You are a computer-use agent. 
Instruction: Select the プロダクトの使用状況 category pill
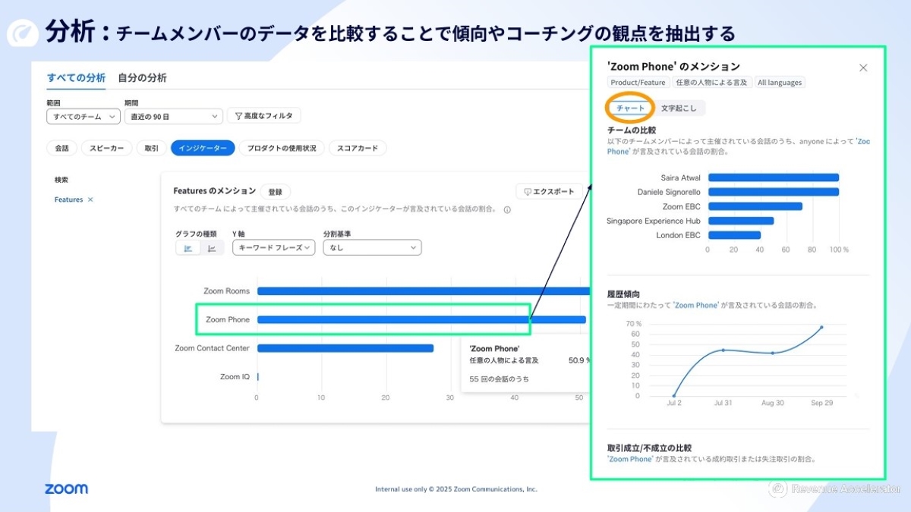click(282, 148)
